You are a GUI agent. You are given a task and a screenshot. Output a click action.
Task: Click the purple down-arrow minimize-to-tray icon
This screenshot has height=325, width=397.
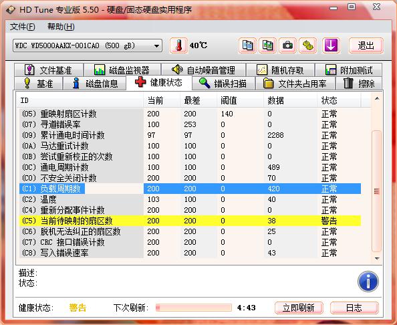(x=331, y=45)
